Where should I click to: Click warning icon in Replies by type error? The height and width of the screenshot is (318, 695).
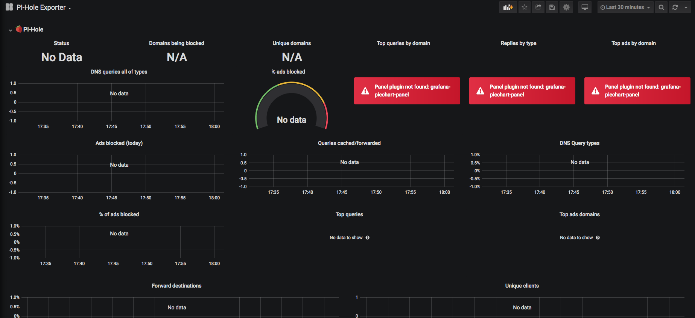pos(480,91)
